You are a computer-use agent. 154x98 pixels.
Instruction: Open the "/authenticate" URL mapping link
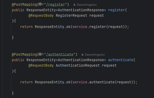pos(60,54)
